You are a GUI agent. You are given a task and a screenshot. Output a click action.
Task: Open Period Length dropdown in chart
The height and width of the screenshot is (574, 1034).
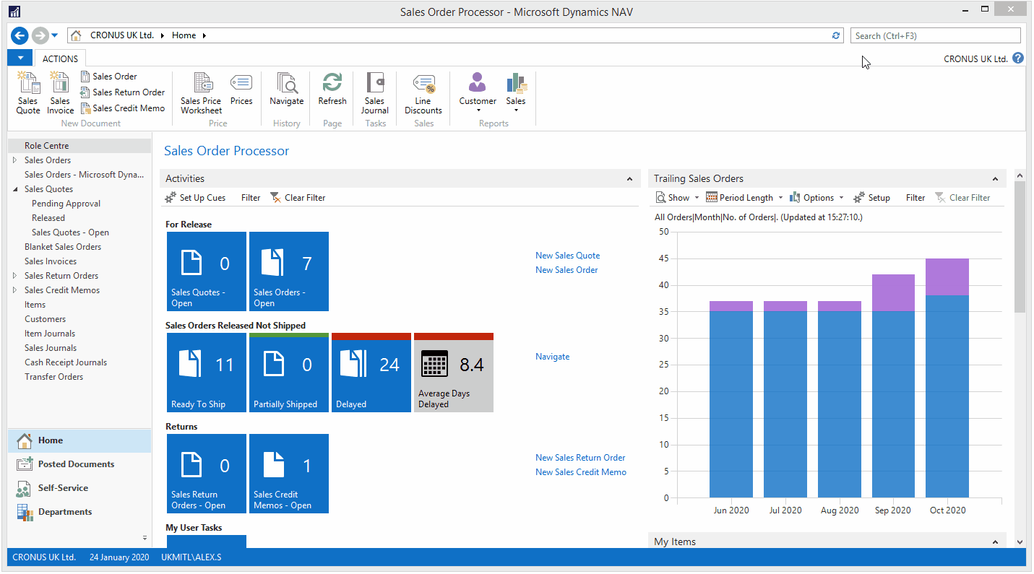744,198
